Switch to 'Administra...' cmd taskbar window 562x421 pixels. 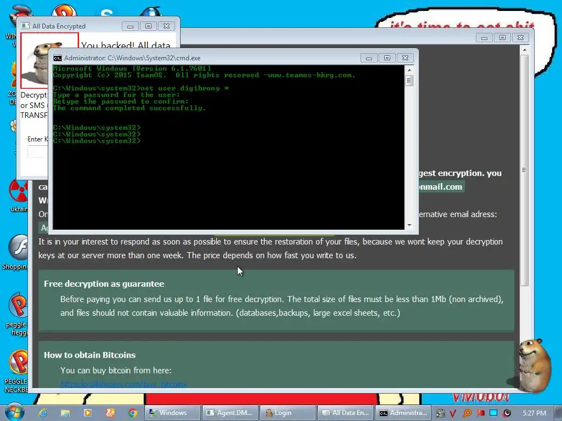[x=403, y=413]
